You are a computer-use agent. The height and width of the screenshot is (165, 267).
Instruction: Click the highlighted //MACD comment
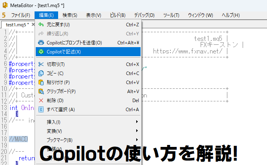[x=18, y=139]
